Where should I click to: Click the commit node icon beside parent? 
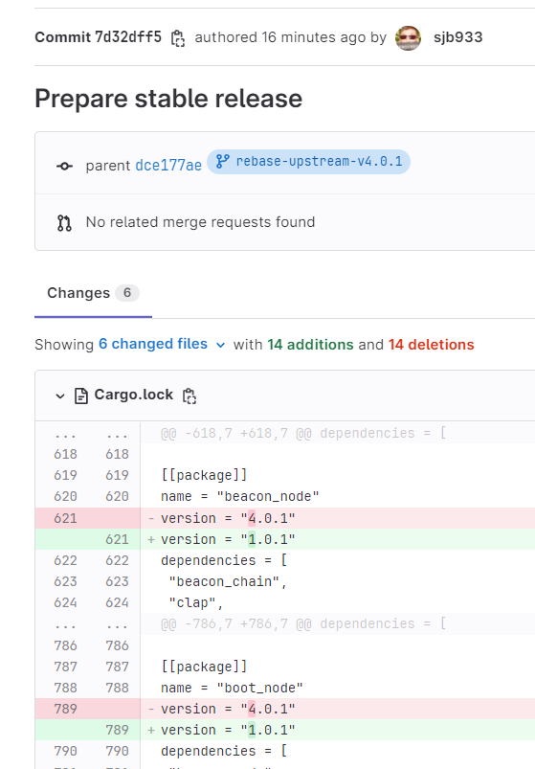tap(64, 166)
